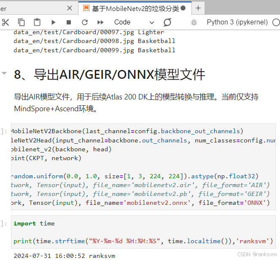
Task: Click the heading 导出AIR/GEIR/ONNX模型文件
Action: [x=119, y=75]
